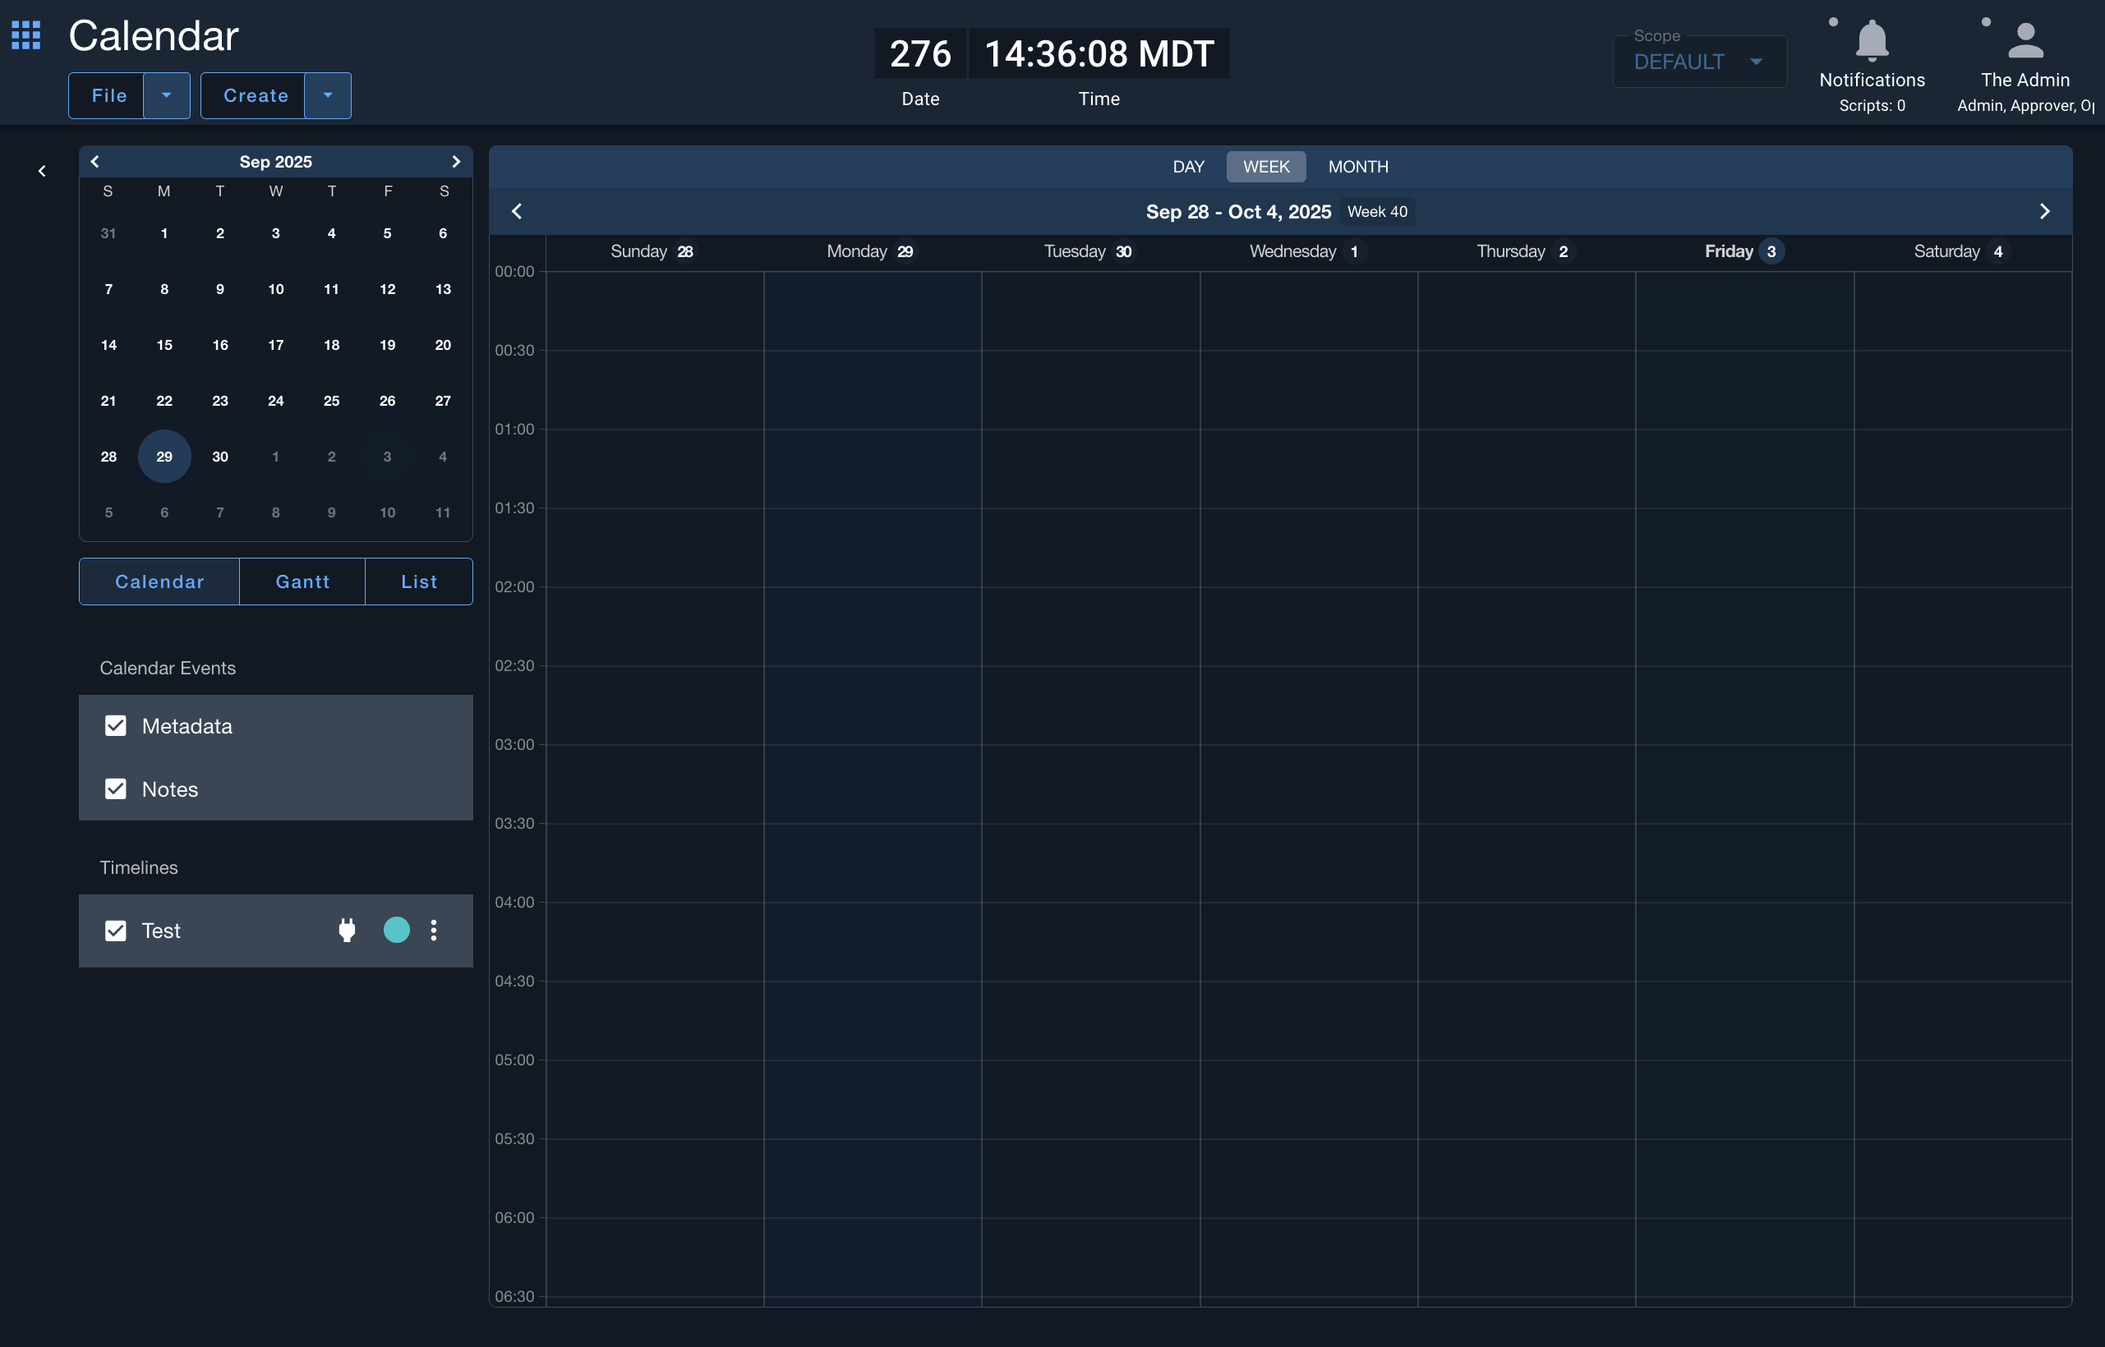Viewport: 2105px width, 1347px height.
Task: Expand the File dropdown arrow
Action: click(x=166, y=95)
